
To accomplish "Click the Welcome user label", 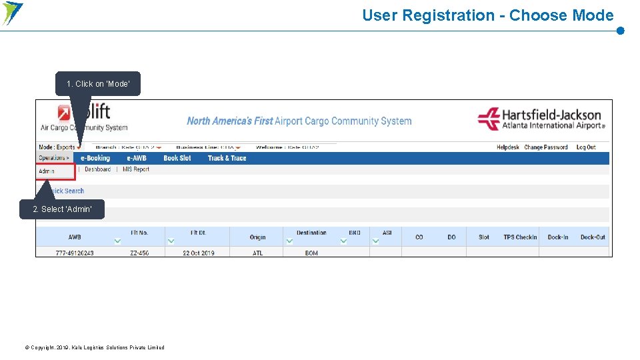I will pyautogui.click(x=287, y=147).
